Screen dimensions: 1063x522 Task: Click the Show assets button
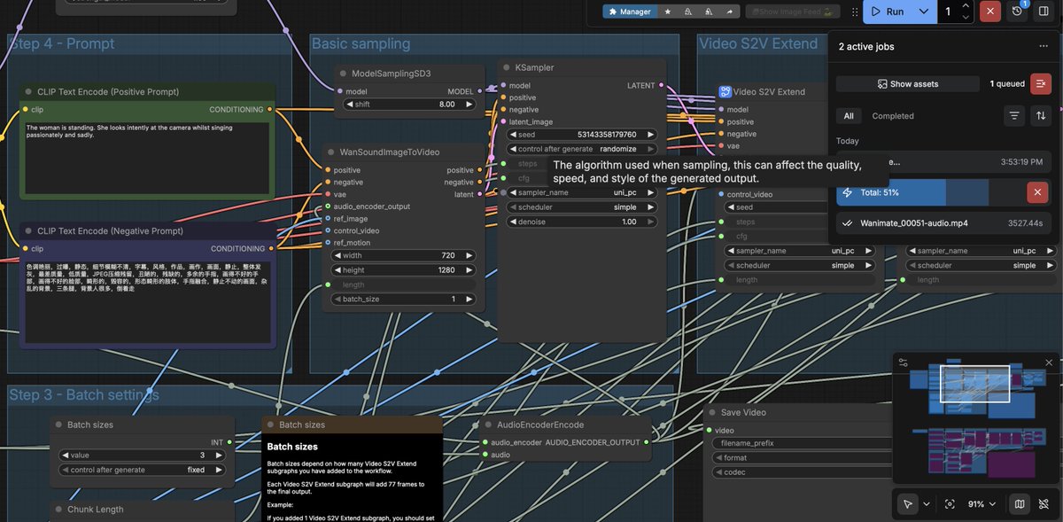coord(908,84)
